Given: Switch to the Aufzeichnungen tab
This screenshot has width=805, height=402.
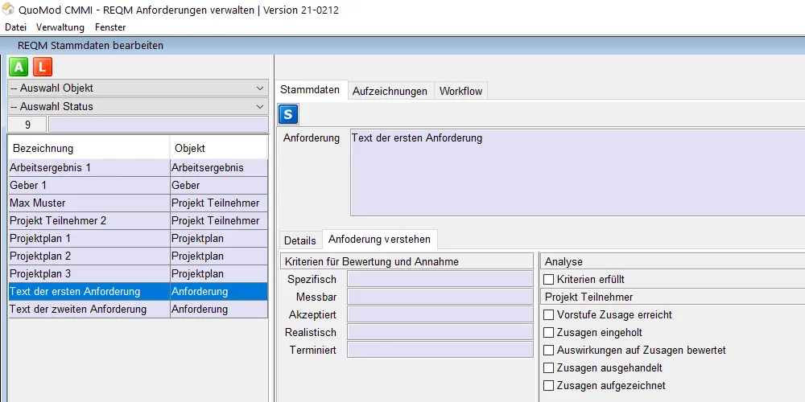Looking at the screenshot, I should (390, 91).
